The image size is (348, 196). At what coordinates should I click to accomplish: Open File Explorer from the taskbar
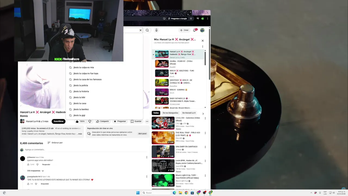pyautogui.click(x=180, y=193)
